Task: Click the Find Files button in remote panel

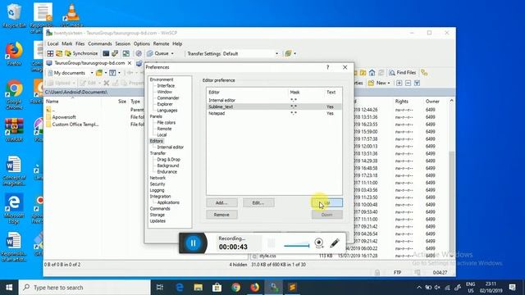Action: (x=403, y=73)
